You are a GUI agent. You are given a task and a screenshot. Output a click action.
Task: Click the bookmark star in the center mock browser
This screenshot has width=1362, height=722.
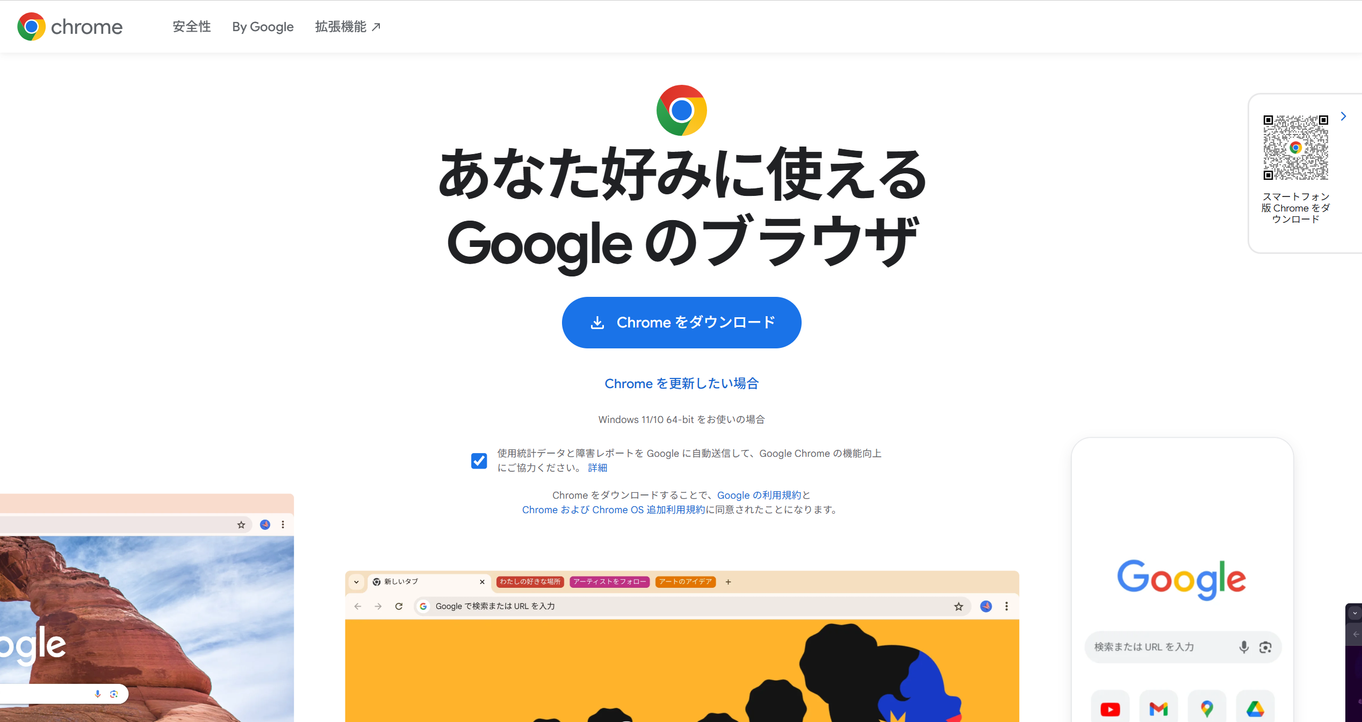click(x=959, y=606)
